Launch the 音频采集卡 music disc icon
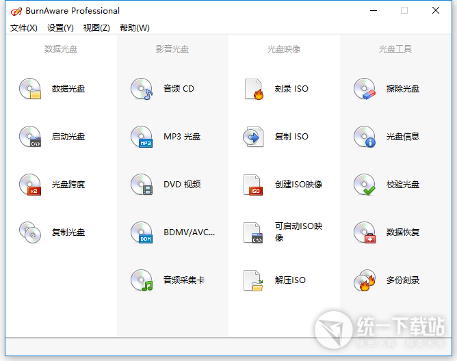Image resolution: width=457 pixels, height=361 pixels. coord(142,280)
